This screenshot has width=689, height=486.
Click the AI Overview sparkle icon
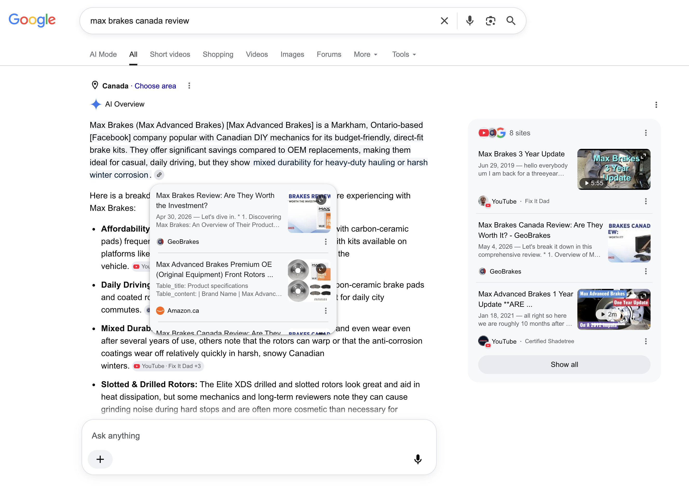(x=96, y=104)
